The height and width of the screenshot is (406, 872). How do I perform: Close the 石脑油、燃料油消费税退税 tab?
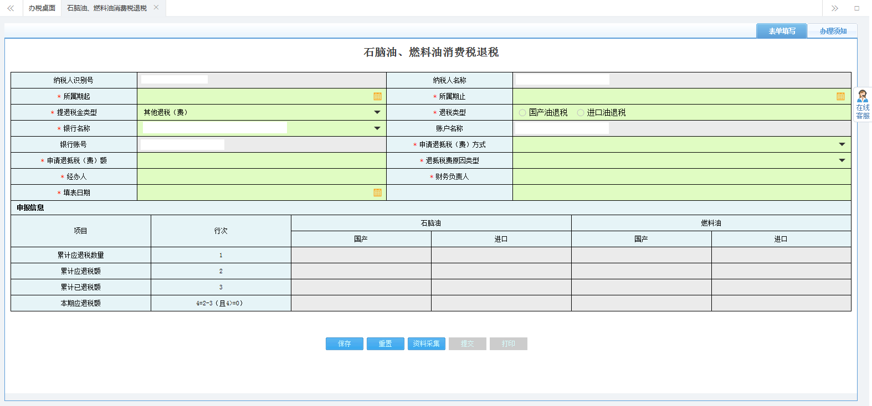pos(156,8)
